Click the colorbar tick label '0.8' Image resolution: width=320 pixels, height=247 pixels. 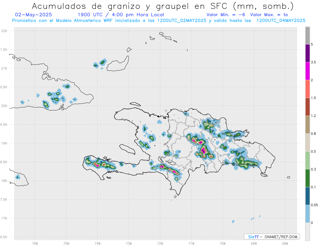314,134
